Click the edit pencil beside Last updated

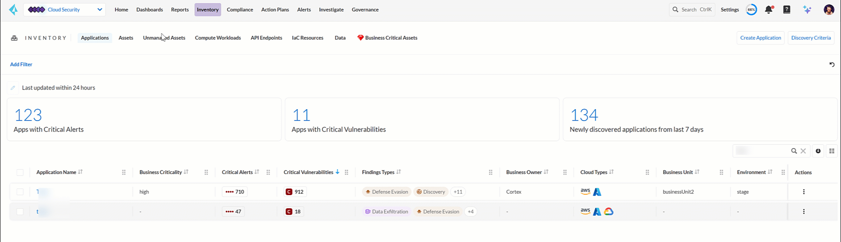point(13,88)
